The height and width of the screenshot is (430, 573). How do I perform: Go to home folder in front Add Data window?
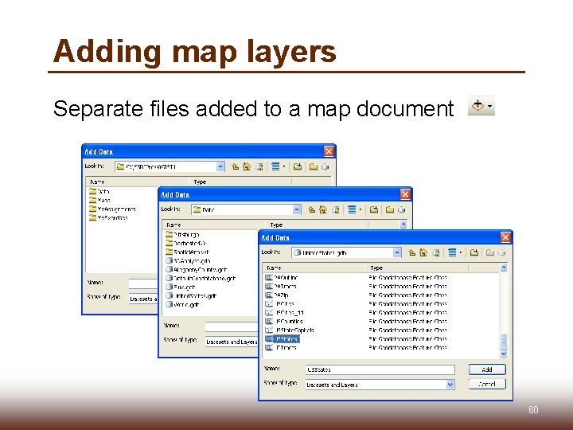[423, 252]
